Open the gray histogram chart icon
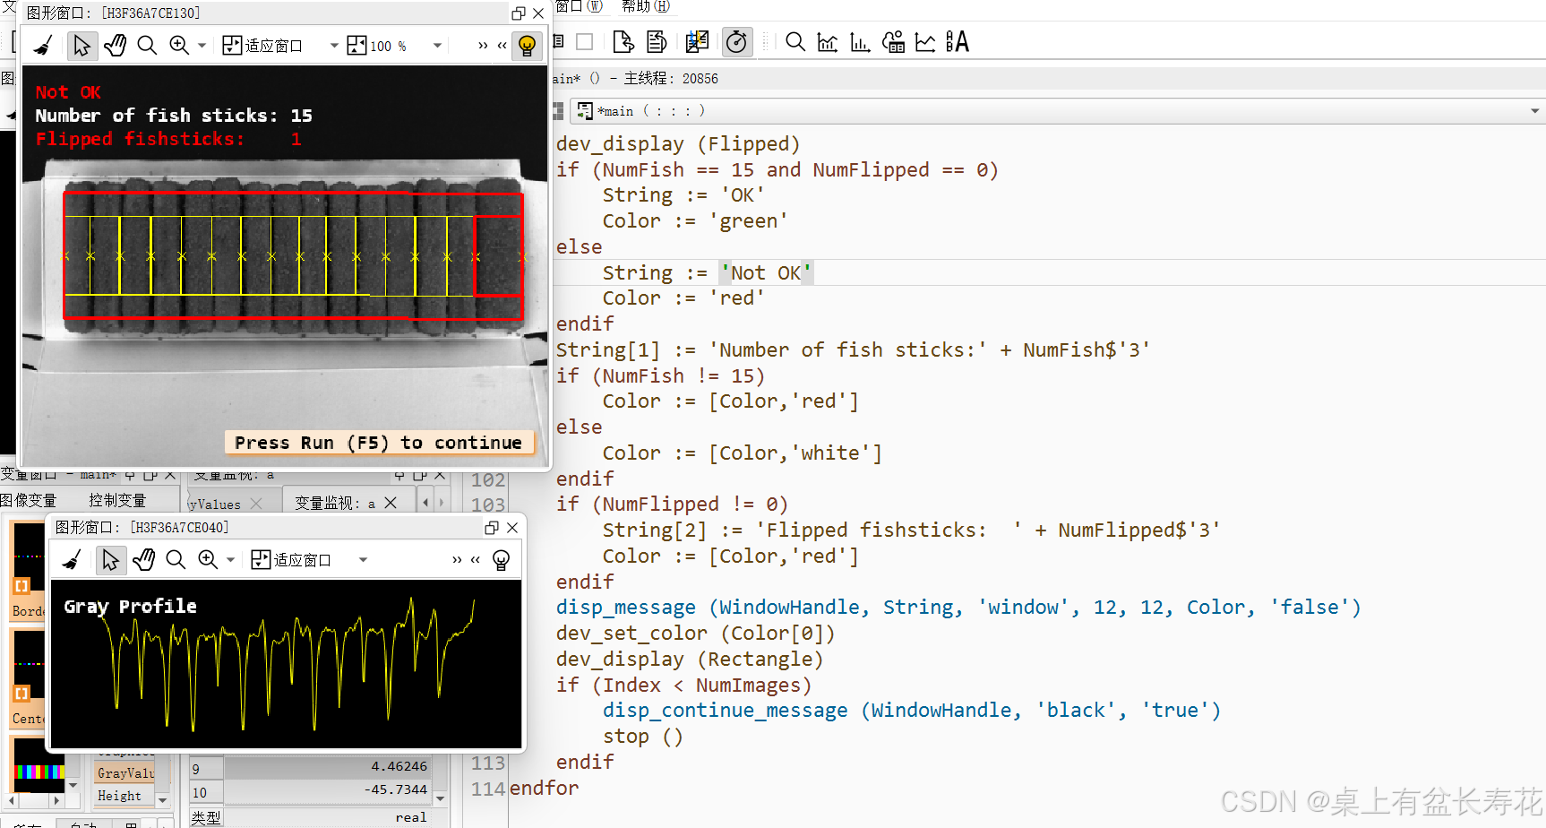Viewport: 1546px width, 828px height. tap(828, 42)
